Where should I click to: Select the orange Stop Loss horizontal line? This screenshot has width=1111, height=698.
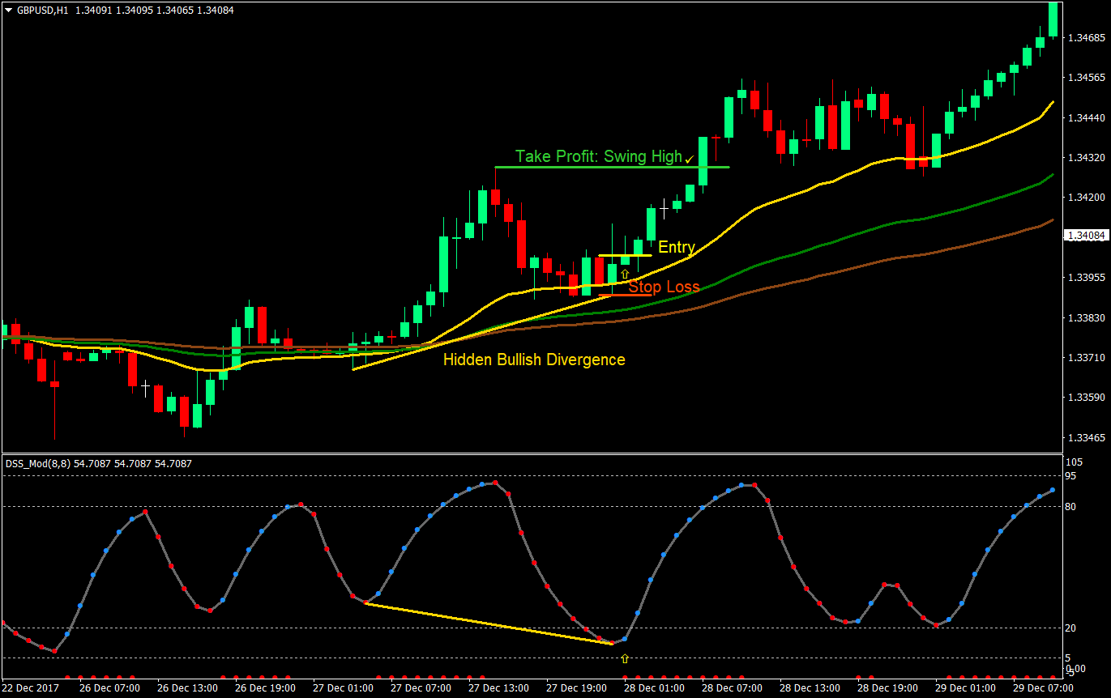tap(625, 295)
